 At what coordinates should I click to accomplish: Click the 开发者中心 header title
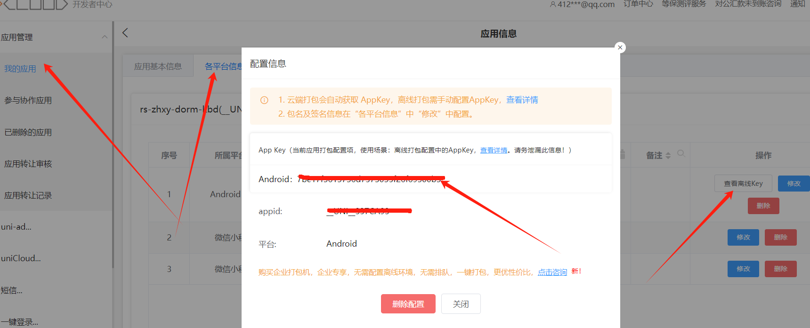tap(92, 4)
